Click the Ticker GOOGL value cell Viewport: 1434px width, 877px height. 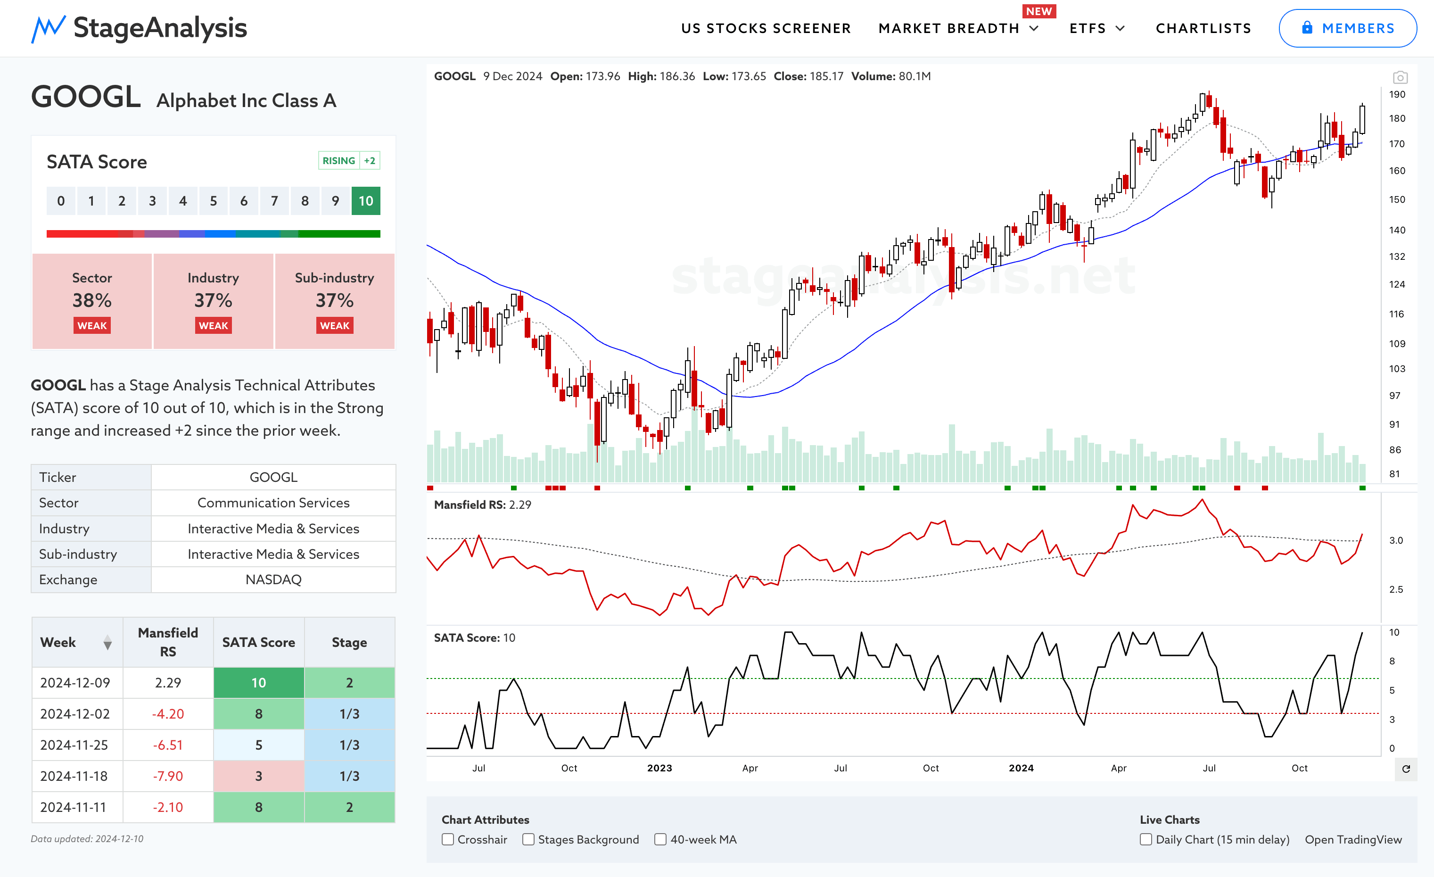click(273, 477)
